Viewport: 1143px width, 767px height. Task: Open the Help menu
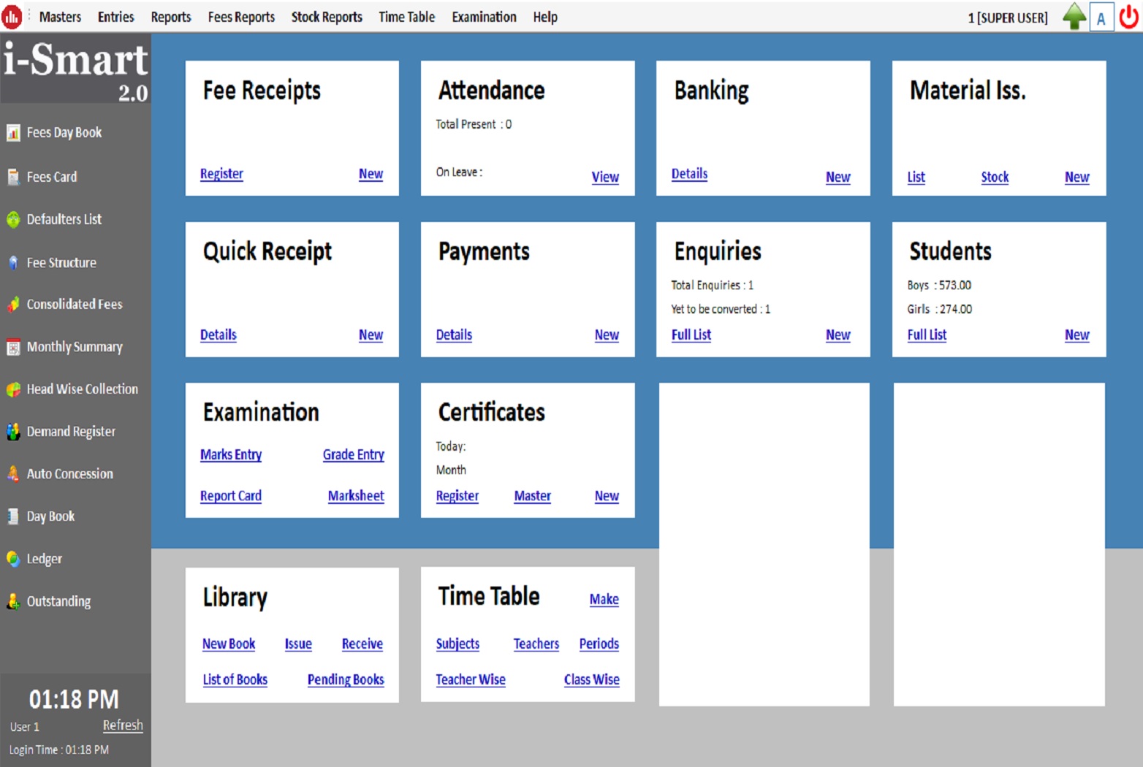(x=545, y=17)
